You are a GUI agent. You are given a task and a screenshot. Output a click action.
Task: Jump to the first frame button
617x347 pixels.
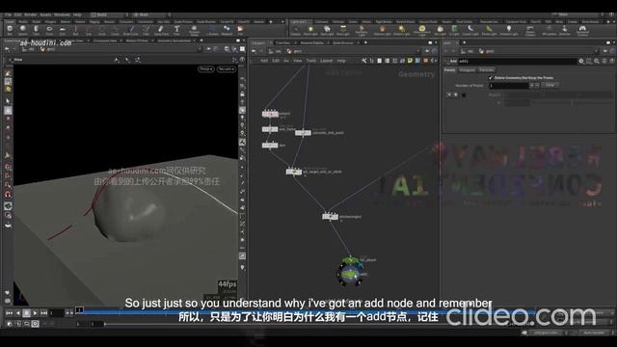pyautogui.click(x=9, y=312)
